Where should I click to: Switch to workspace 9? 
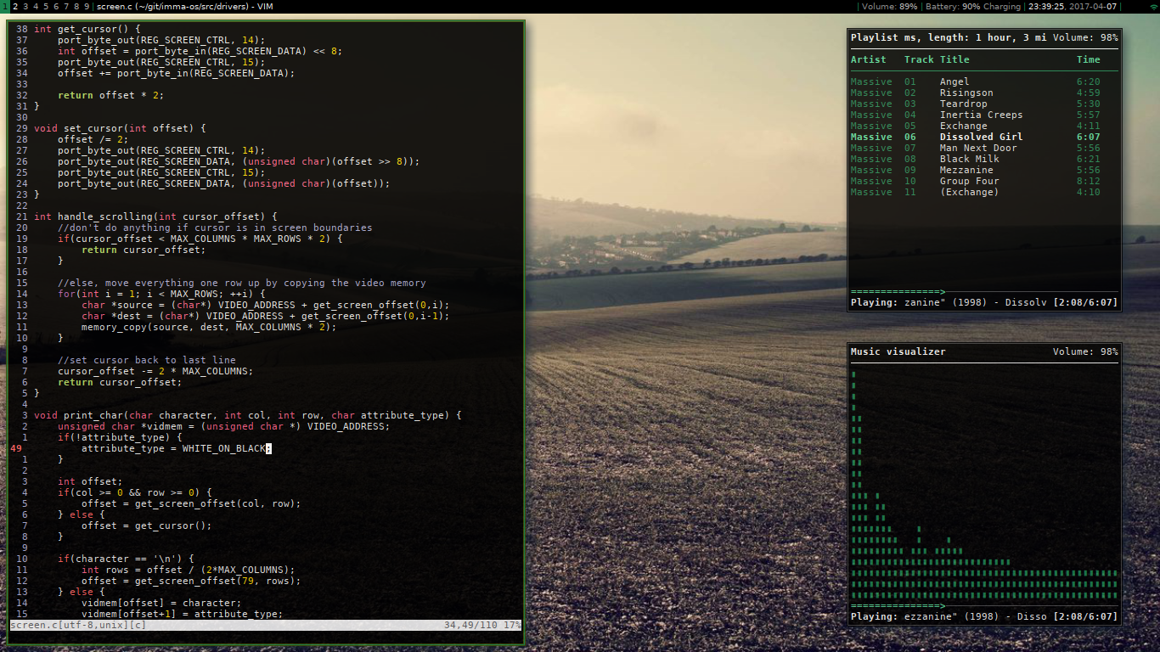[86, 6]
